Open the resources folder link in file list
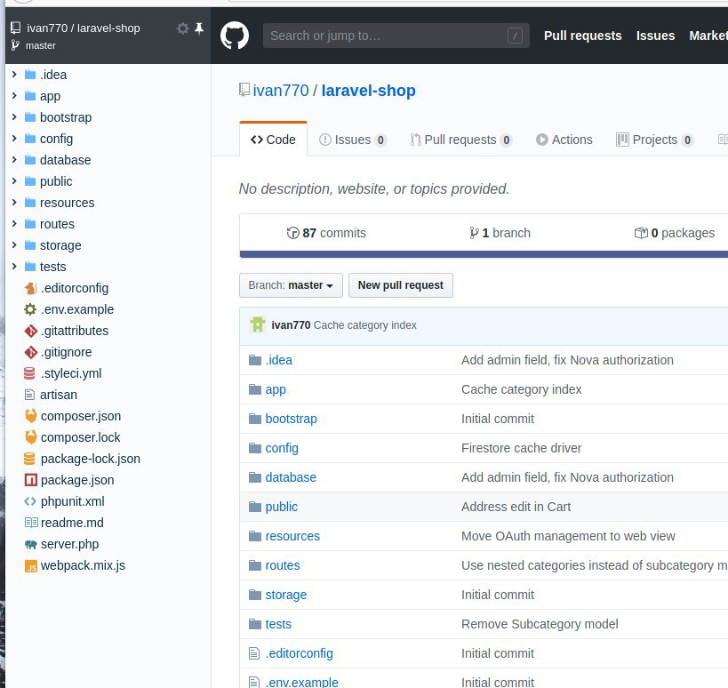 click(x=292, y=536)
